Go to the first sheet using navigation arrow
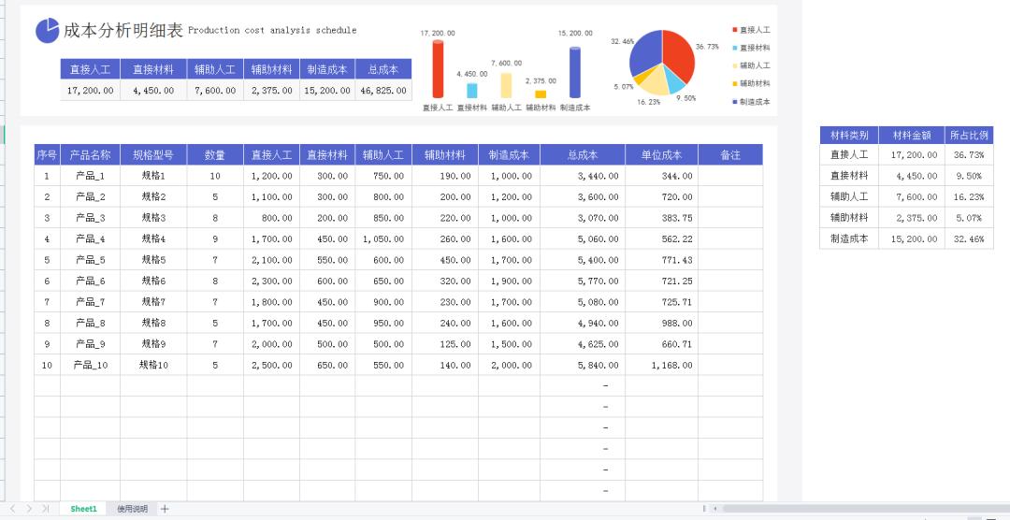1010x520 pixels. pos(12,509)
